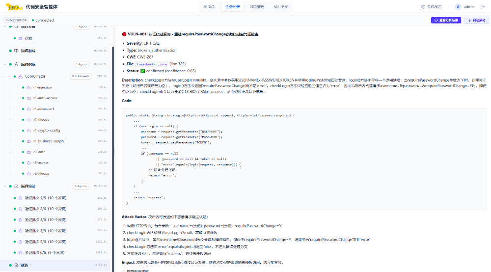This screenshot has width=491, height=272.
Task: Open the 风险管理 tab
Action: (x=257, y=7)
